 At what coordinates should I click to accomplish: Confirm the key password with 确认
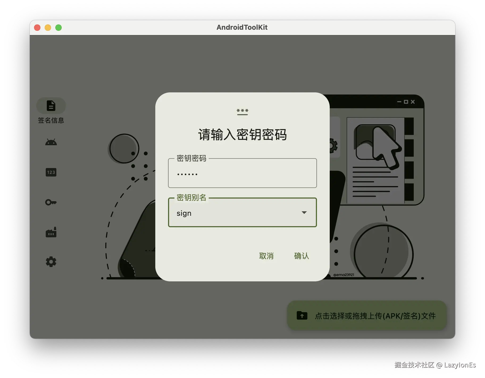(x=301, y=256)
